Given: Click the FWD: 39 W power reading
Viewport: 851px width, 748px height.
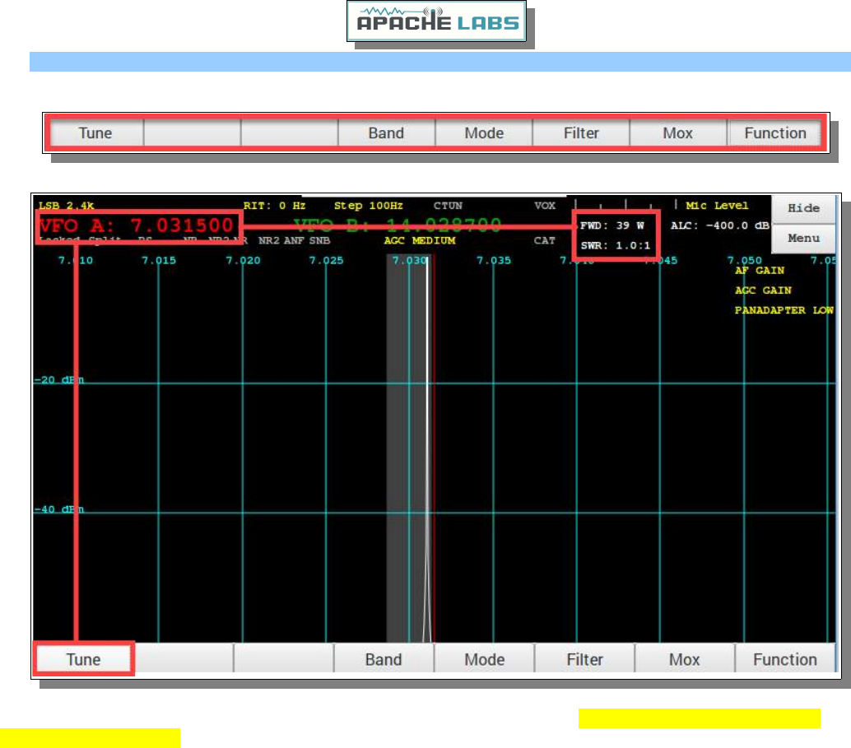Looking at the screenshot, I should tap(612, 225).
